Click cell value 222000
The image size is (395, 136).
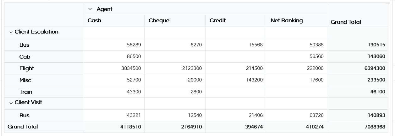315,68
